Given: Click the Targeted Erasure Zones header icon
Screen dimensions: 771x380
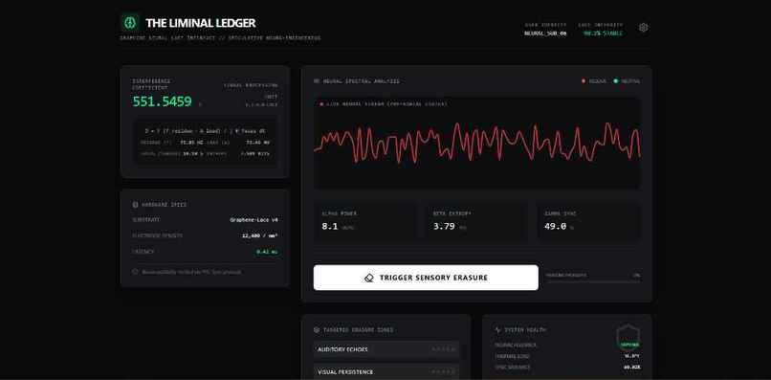Looking at the screenshot, I should [317, 330].
